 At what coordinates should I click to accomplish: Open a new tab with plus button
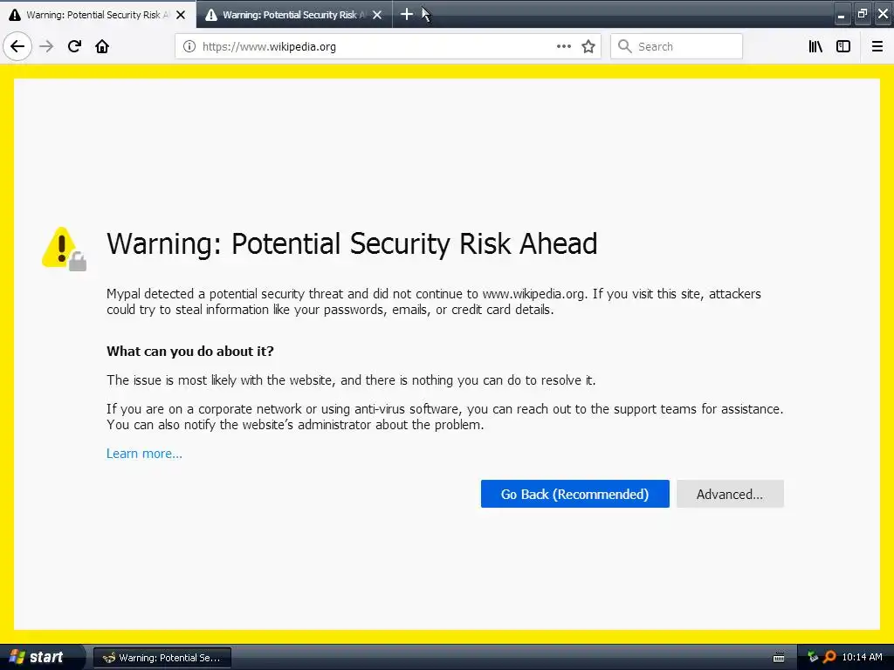point(407,14)
